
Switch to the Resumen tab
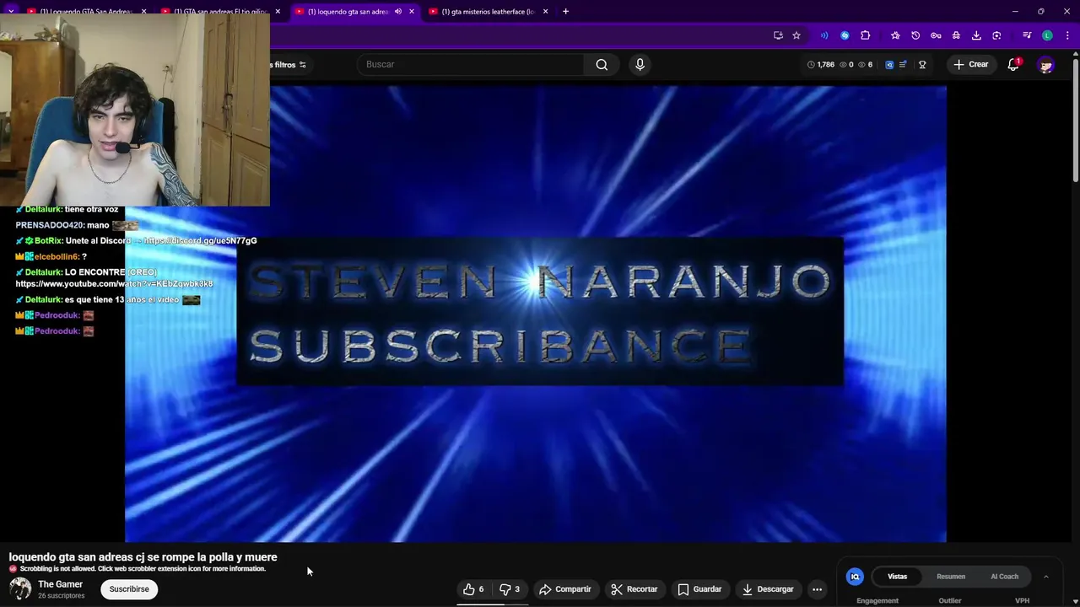(x=951, y=577)
